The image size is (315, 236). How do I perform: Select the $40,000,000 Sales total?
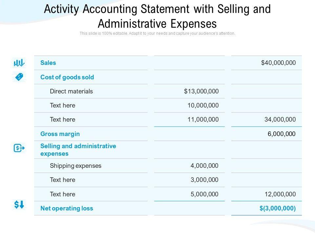pos(278,63)
